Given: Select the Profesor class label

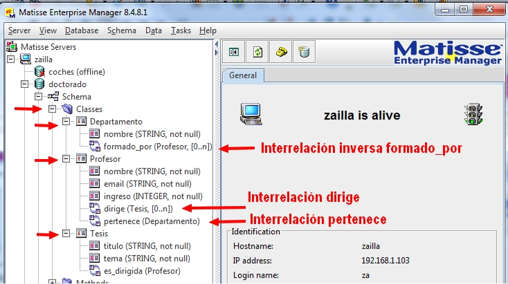Looking at the screenshot, I should click(x=105, y=159).
